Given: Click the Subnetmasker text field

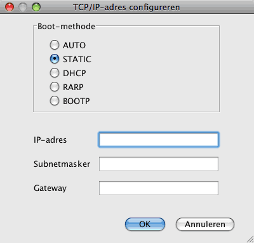Looking at the screenshot, I should click(x=159, y=164).
